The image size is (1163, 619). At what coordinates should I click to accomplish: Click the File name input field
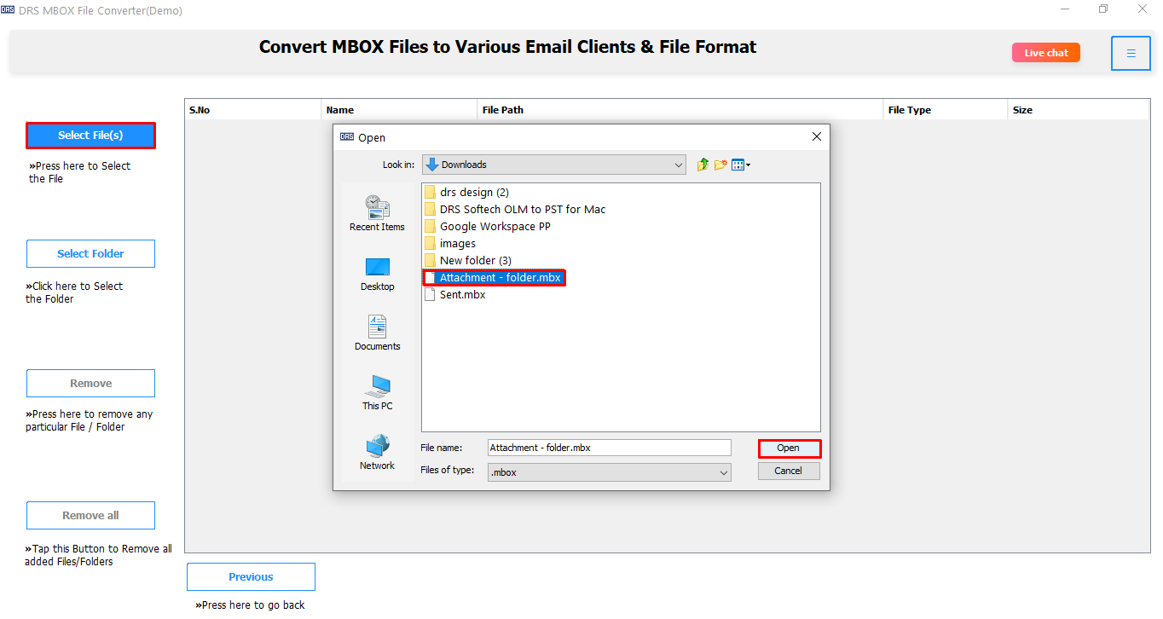[x=609, y=448]
